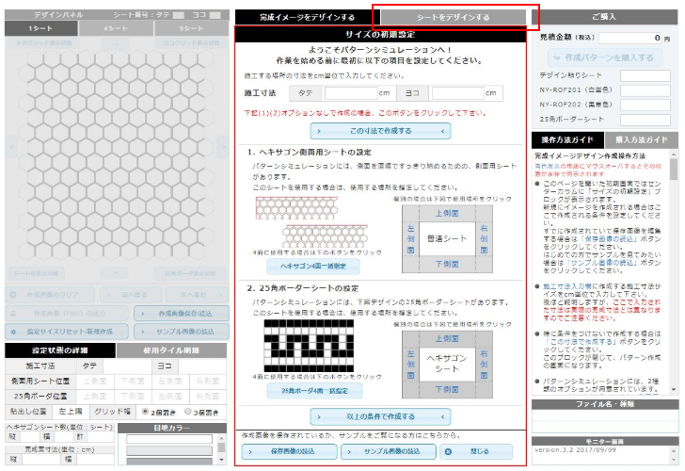685x471 pixels.
Task: Click the 見積金額 amount field
Action: [x=630, y=38]
